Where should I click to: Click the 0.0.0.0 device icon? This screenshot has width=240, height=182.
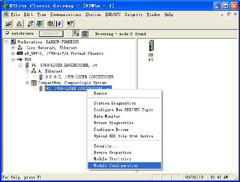tap(41, 77)
